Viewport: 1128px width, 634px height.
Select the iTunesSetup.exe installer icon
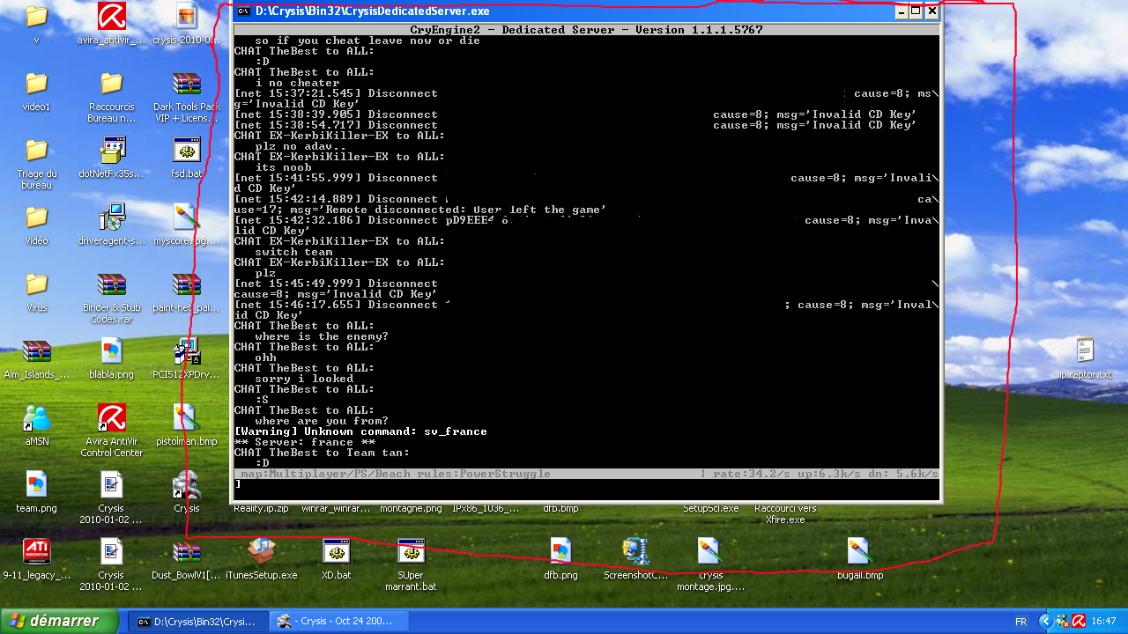click(261, 551)
